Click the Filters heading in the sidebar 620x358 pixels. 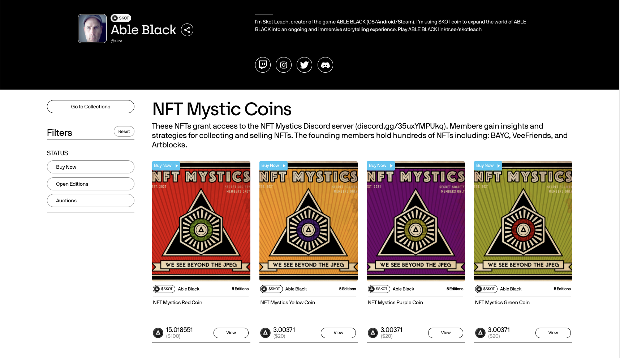[60, 133]
